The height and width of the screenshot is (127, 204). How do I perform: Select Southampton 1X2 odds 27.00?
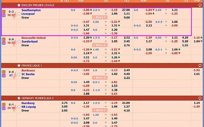point(126,10)
